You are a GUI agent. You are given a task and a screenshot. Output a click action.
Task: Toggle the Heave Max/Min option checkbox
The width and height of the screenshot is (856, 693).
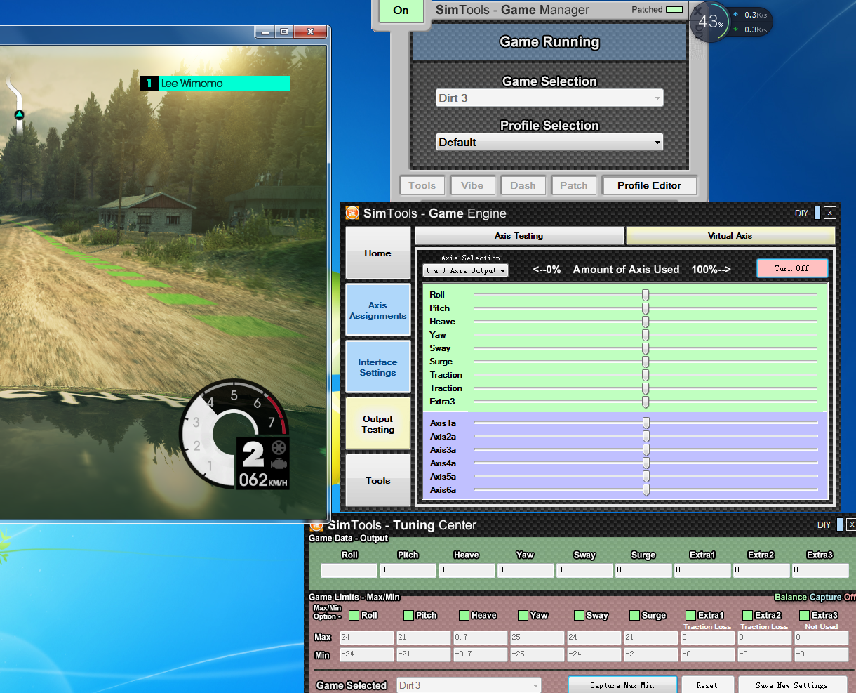(x=464, y=615)
